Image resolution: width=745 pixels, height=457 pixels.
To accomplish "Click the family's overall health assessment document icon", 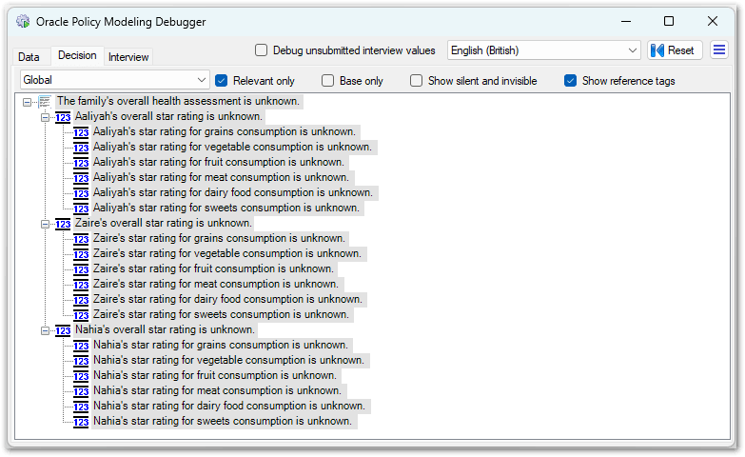I will (45, 101).
